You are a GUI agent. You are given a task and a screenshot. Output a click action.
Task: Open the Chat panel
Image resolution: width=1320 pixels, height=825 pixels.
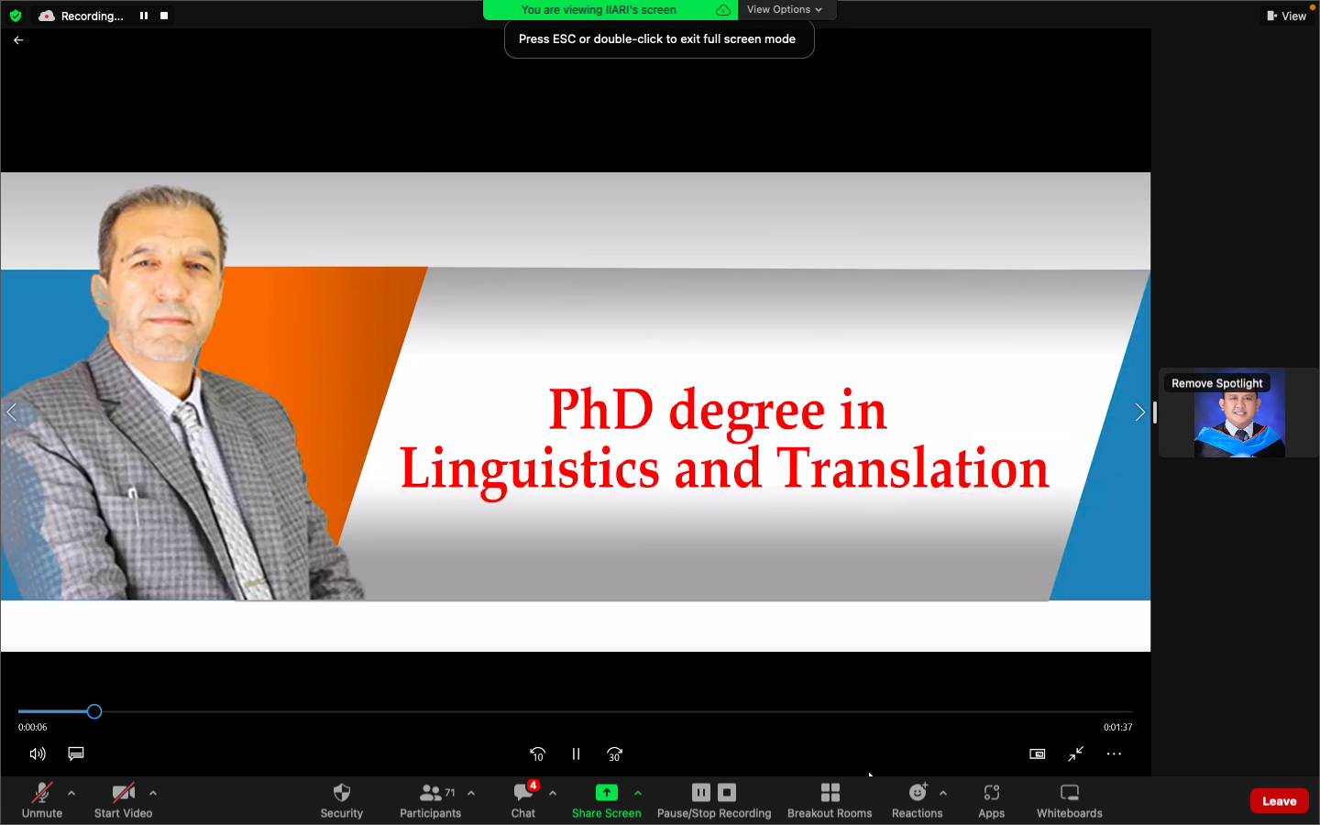pos(523,794)
